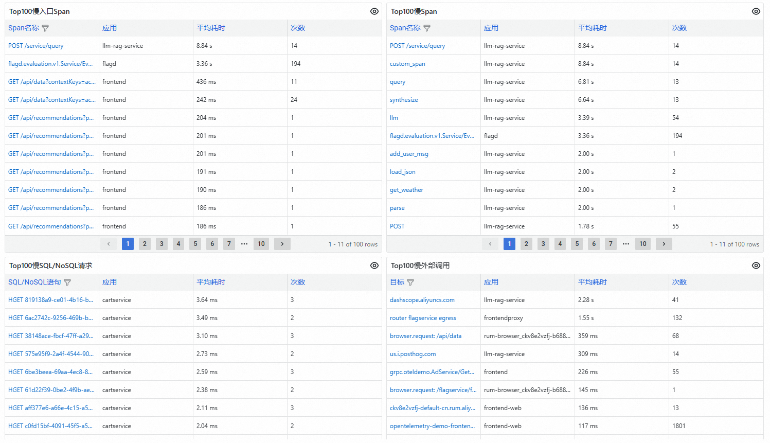Open HGET c0fd15bf-4091-45f5 statement link
This screenshot has width=770, height=443.
(x=50, y=426)
